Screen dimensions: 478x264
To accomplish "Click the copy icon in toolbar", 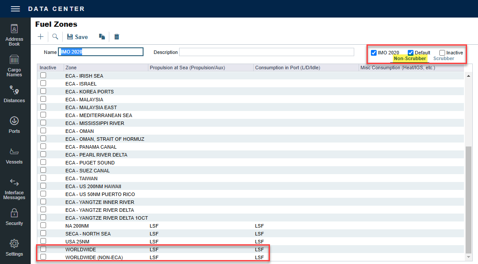I will 102,37.
